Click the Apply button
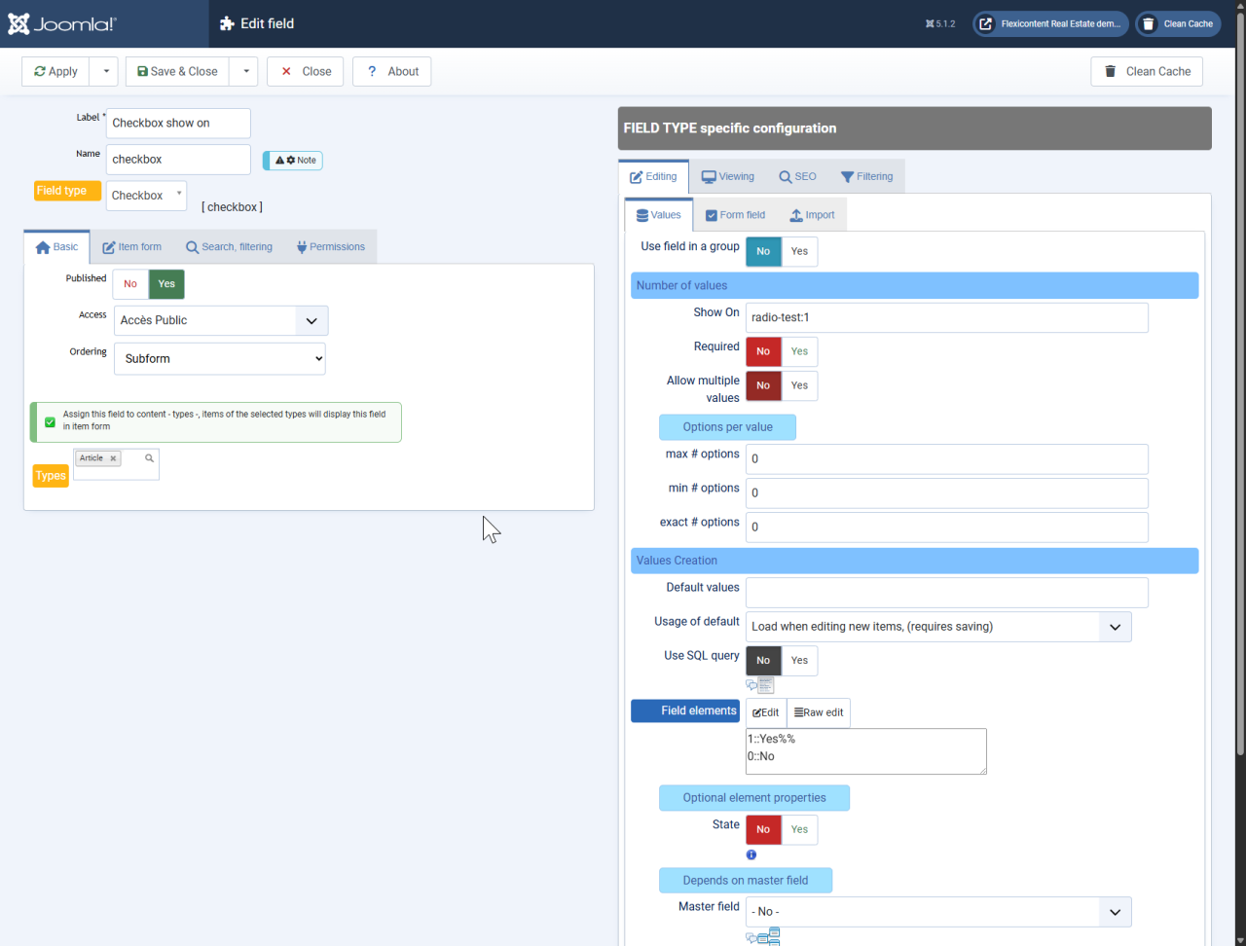Viewport: 1246px width, 946px height. click(55, 71)
